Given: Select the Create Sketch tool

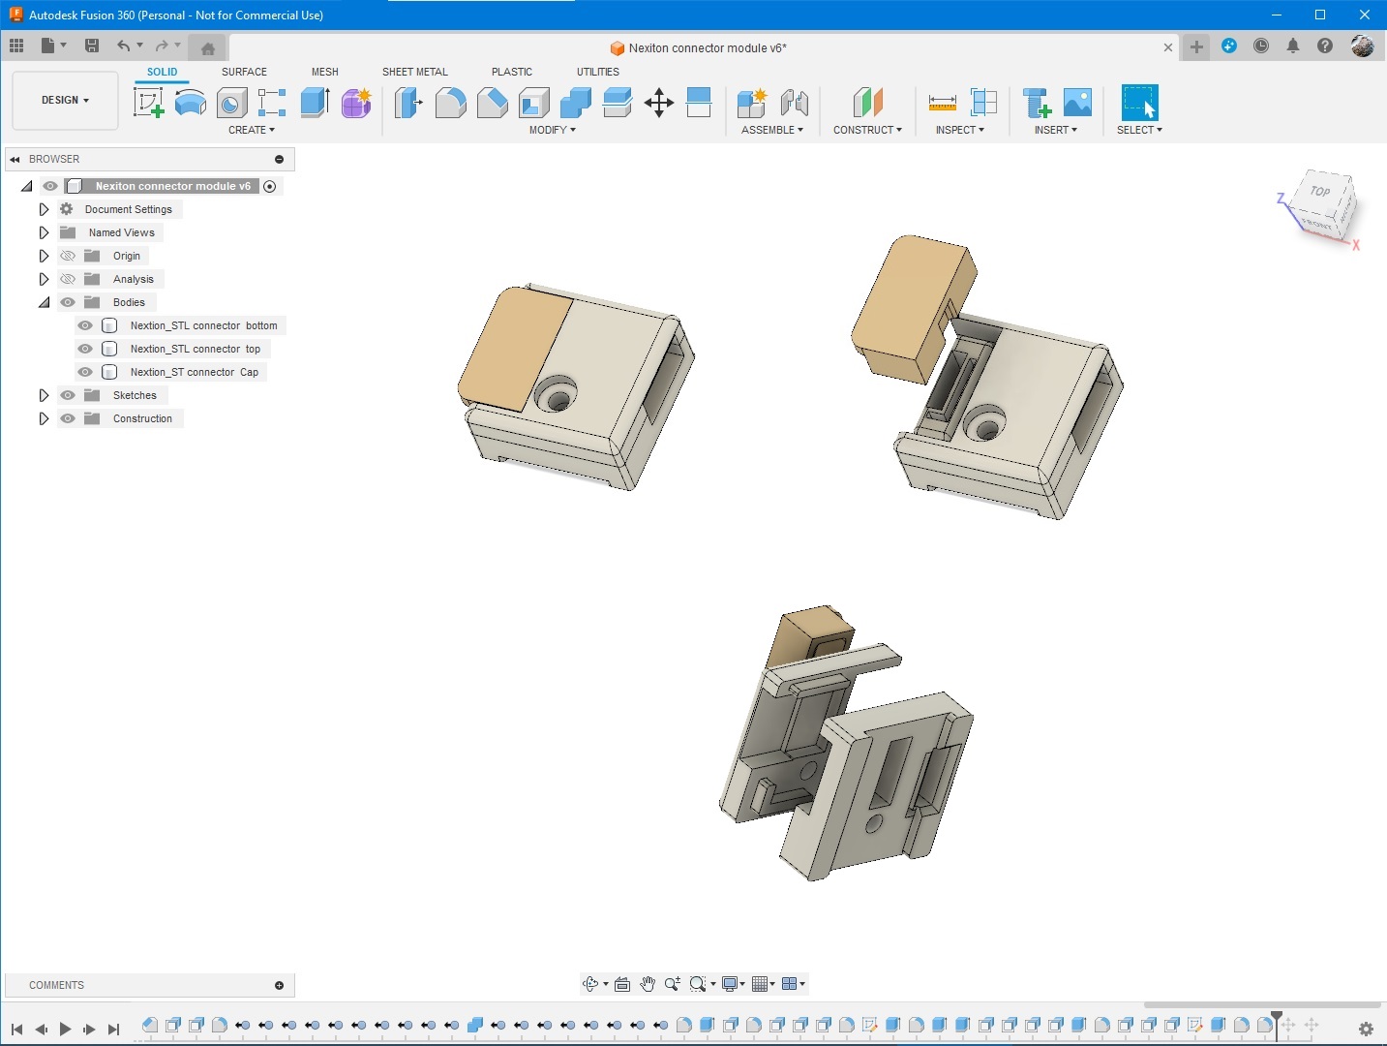Looking at the screenshot, I should click(x=148, y=102).
